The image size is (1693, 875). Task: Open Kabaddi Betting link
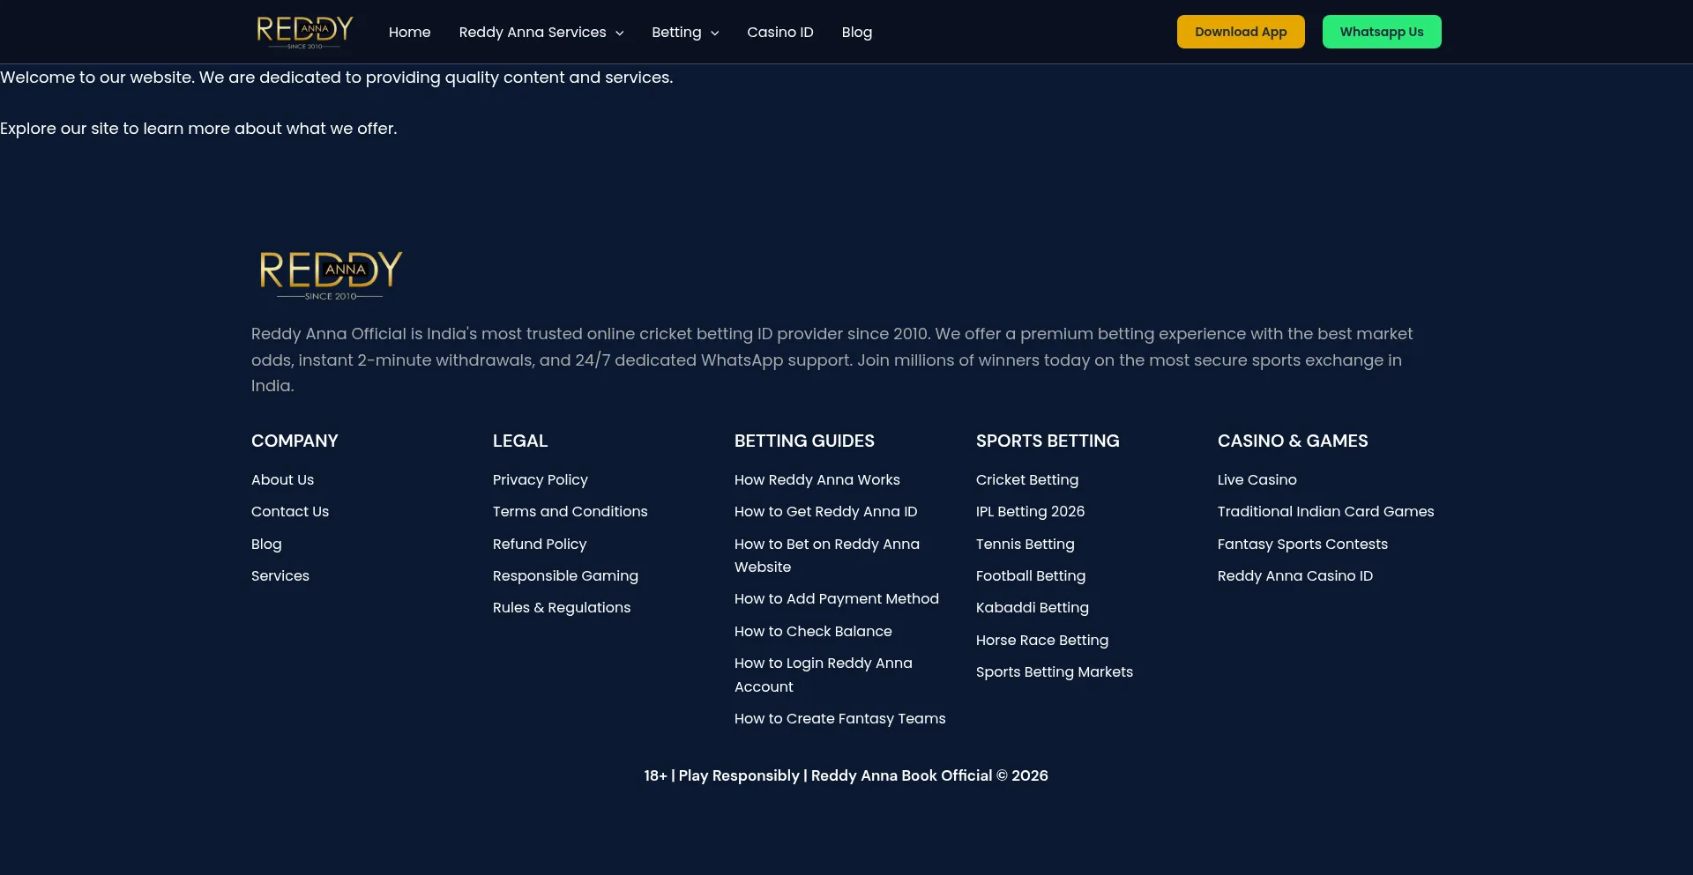1033,607
